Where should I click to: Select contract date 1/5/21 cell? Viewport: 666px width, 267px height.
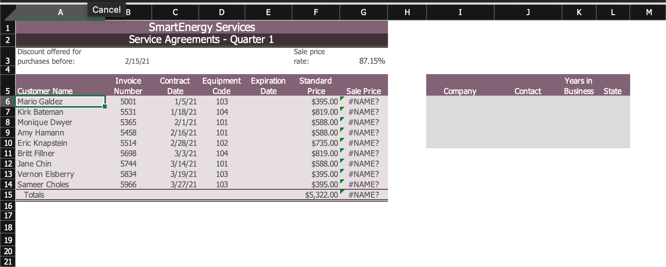pos(175,102)
